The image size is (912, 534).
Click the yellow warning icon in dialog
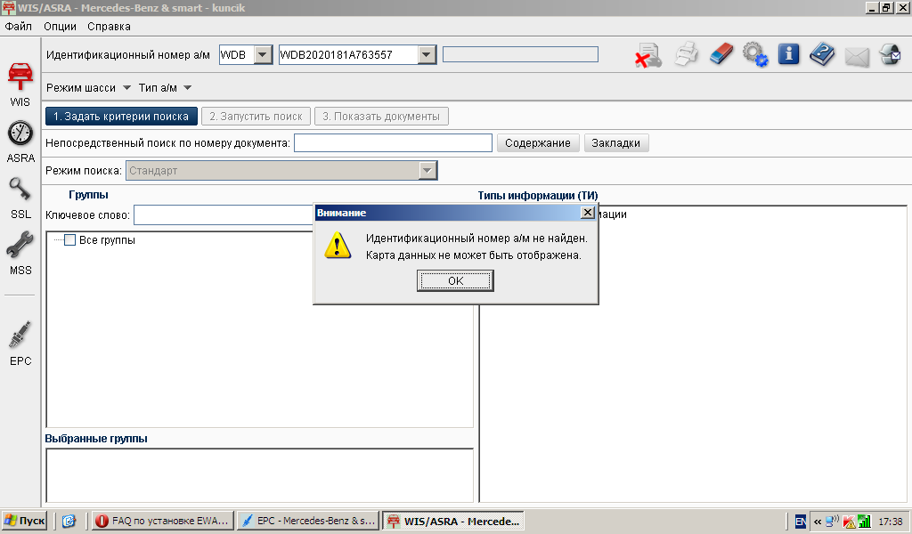[x=338, y=246]
